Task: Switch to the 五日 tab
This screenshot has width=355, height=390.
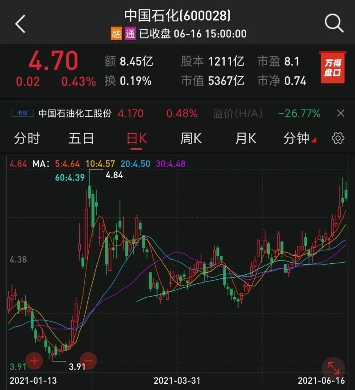Action: pos(81,138)
